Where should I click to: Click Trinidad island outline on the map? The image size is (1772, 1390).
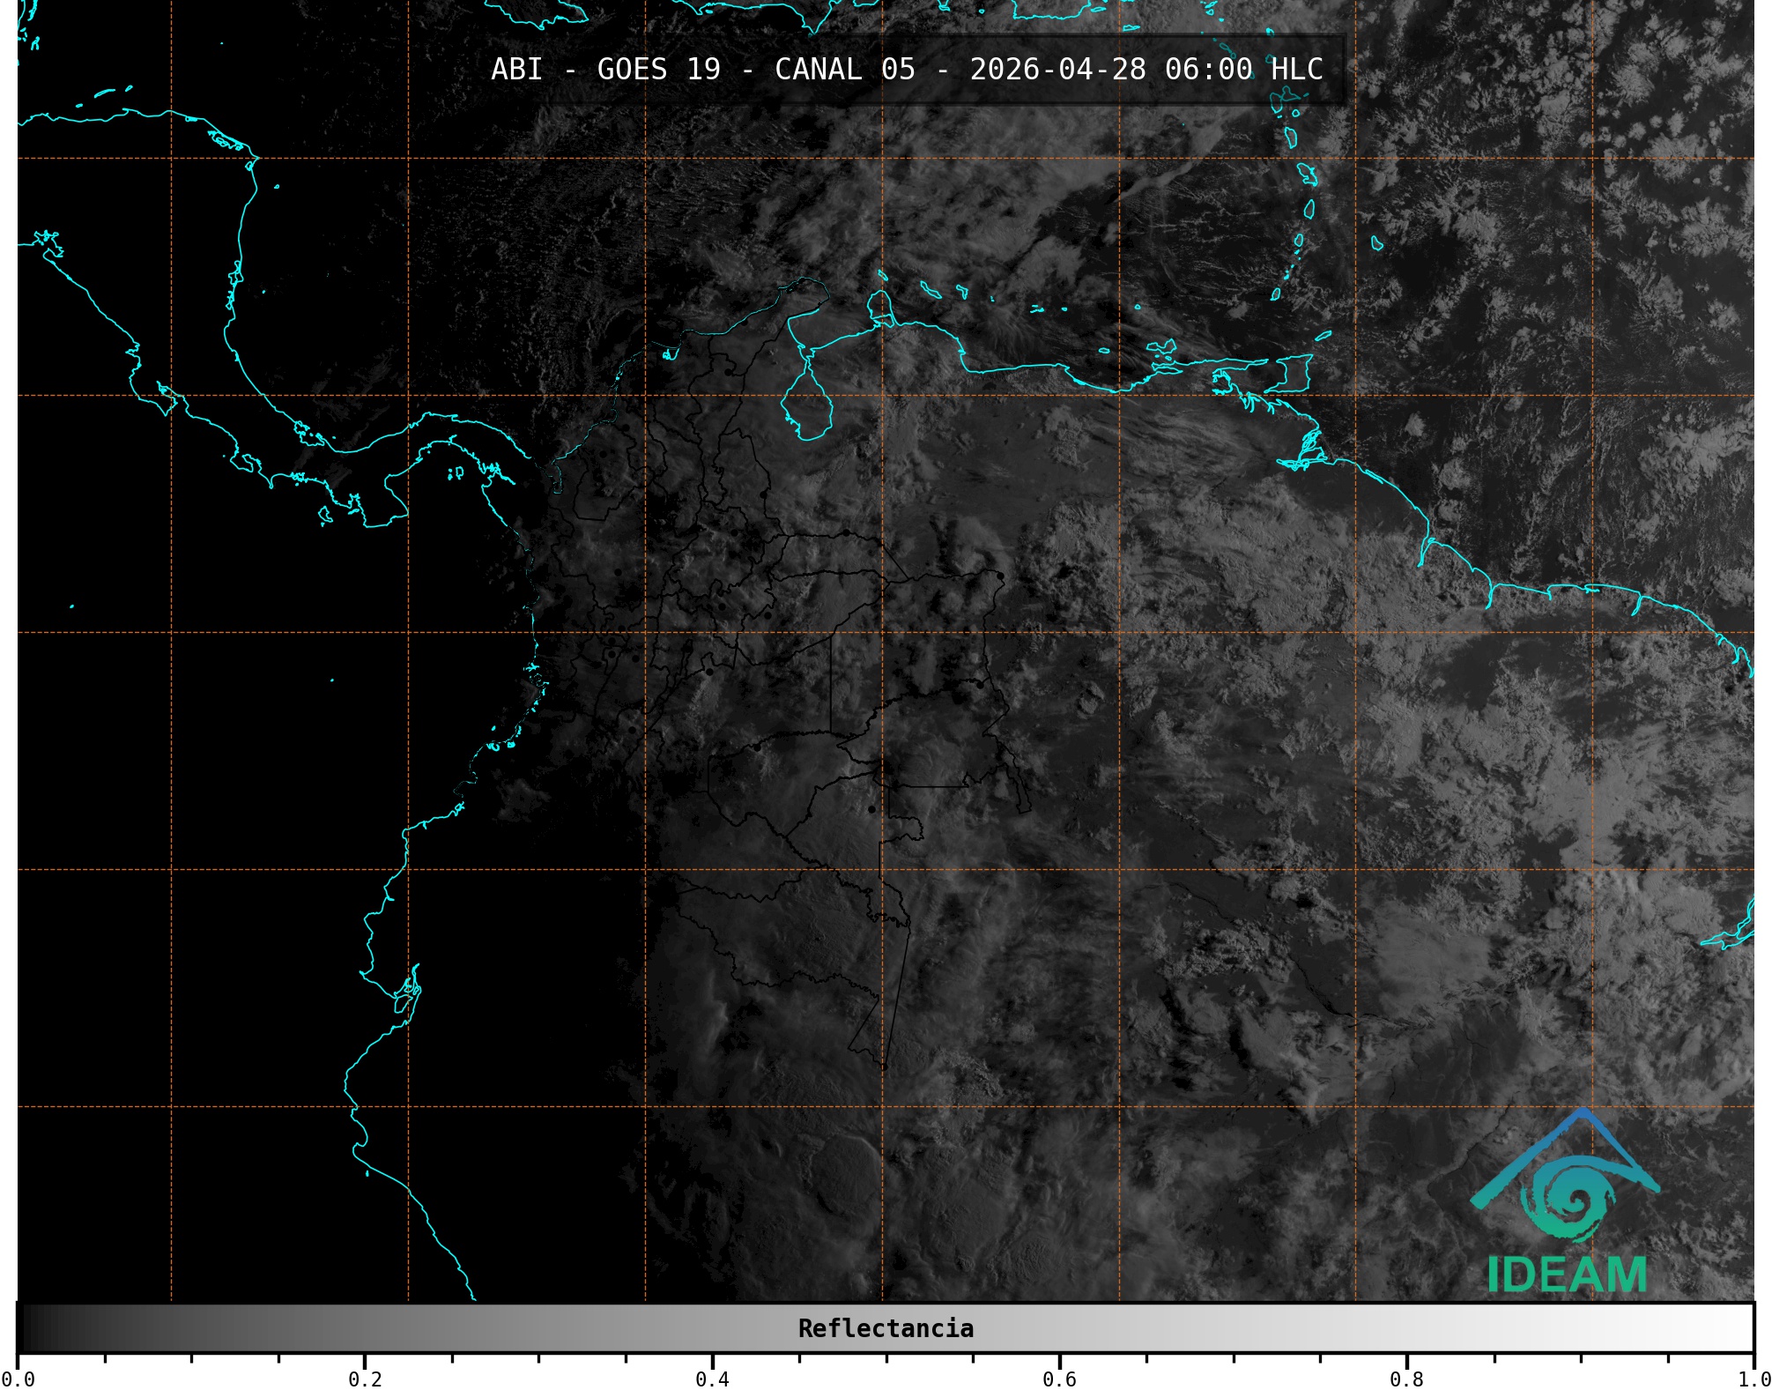1292,374
